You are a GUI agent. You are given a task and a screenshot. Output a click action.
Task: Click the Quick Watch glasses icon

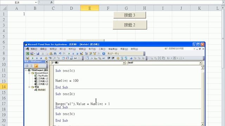pos(75,58)
